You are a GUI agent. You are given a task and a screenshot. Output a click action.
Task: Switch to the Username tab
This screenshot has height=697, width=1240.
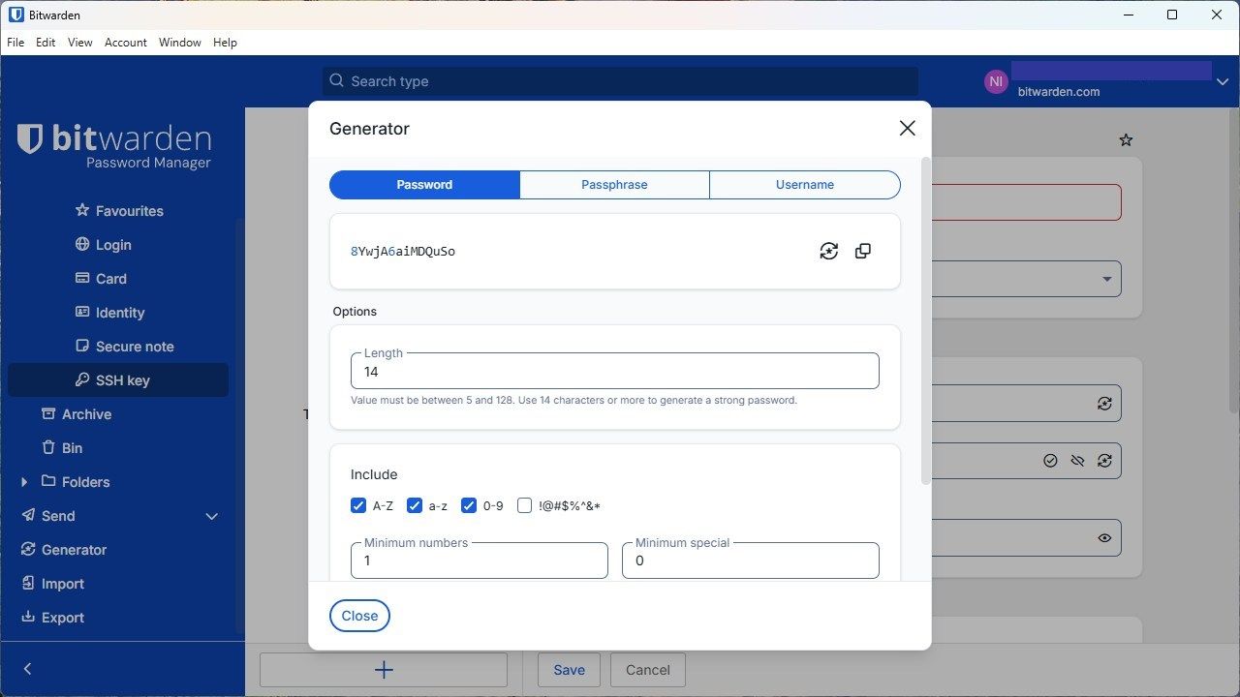click(805, 185)
